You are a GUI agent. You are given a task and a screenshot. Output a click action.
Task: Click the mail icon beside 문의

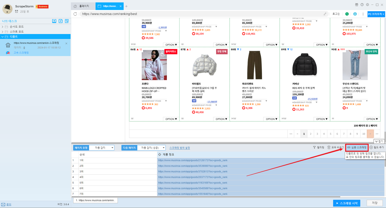[x=3, y=204]
